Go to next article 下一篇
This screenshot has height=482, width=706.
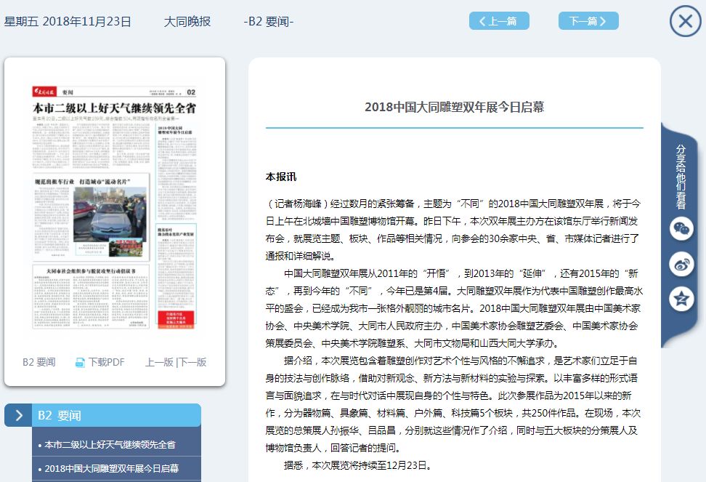tap(588, 21)
